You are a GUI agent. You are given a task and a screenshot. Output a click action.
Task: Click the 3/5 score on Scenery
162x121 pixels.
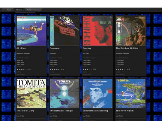[x=94, y=69]
